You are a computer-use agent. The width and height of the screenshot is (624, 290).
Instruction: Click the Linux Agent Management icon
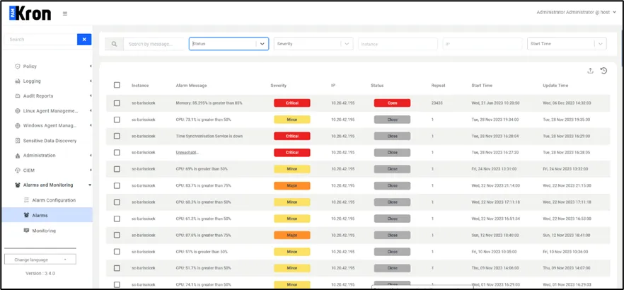pyautogui.click(x=18, y=111)
